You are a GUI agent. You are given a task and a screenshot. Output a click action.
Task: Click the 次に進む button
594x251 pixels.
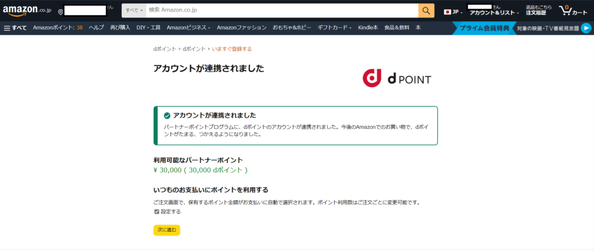coord(166,230)
